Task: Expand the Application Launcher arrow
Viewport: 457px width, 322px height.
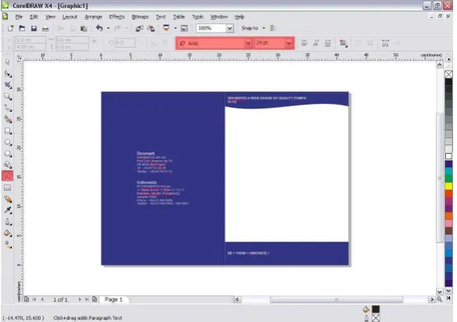Action: [175, 28]
